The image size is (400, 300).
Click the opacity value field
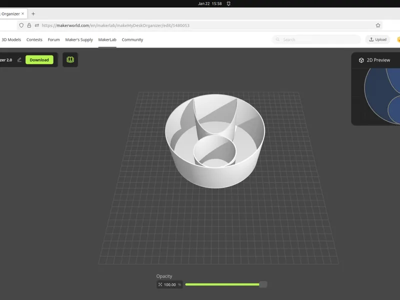169,284
